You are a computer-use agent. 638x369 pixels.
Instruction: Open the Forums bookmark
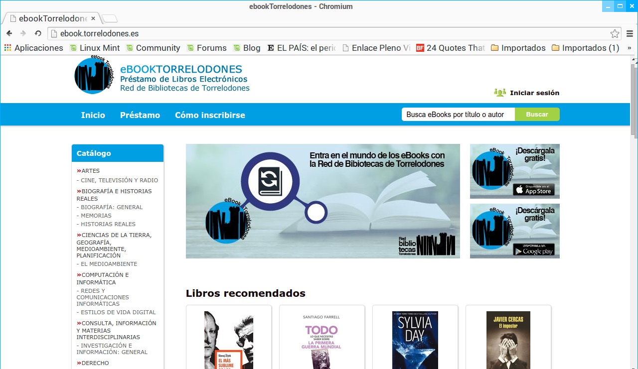click(207, 48)
